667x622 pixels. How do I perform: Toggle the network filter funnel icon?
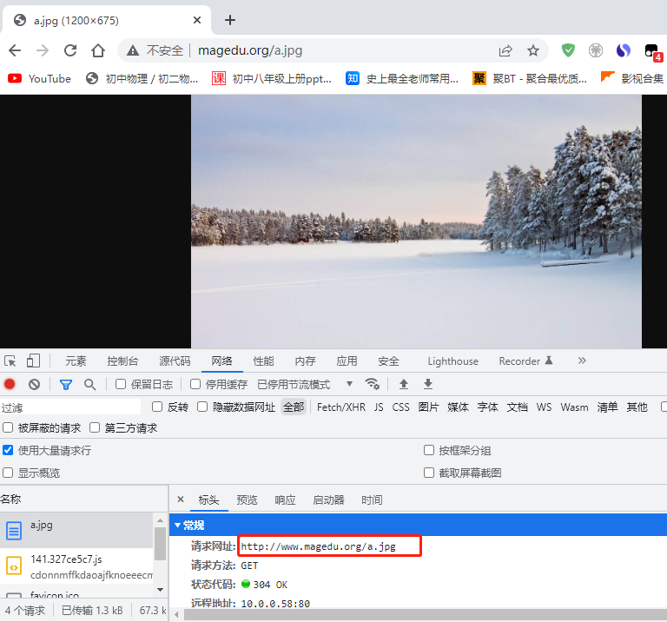[x=66, y=385]
